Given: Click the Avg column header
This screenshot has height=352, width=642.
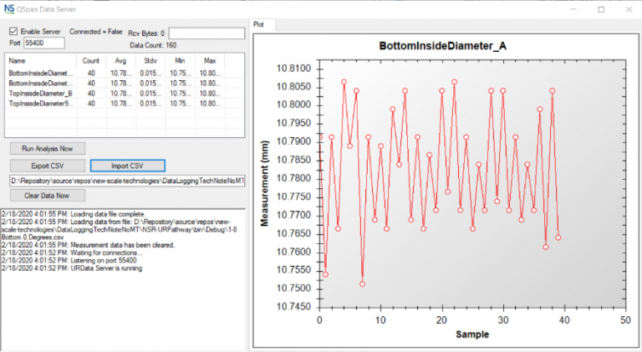Looking at the screenshot, I should click(x=120, y=61).
